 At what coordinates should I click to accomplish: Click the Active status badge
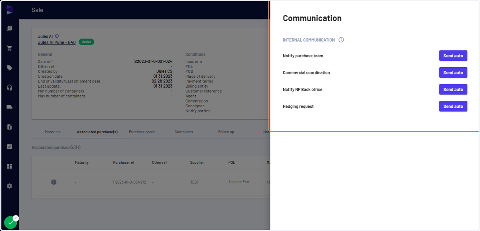coord(86,42)
